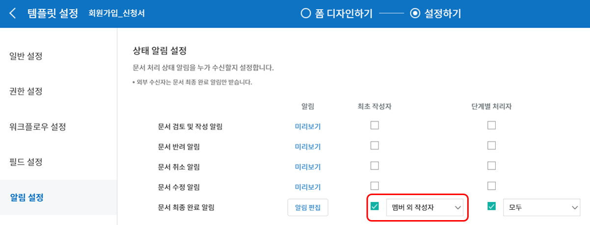Open the 모두 dropdown
This screenshot has width=590, height=225.
point(541,207)
